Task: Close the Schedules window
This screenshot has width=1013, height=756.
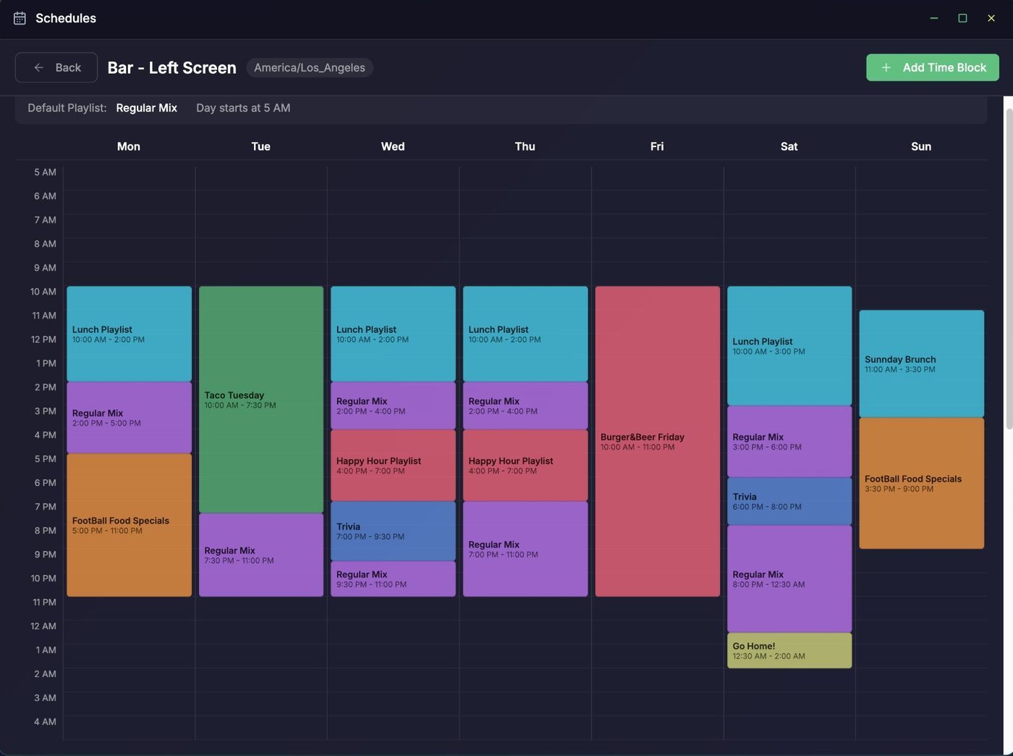Action: point(991,18)
